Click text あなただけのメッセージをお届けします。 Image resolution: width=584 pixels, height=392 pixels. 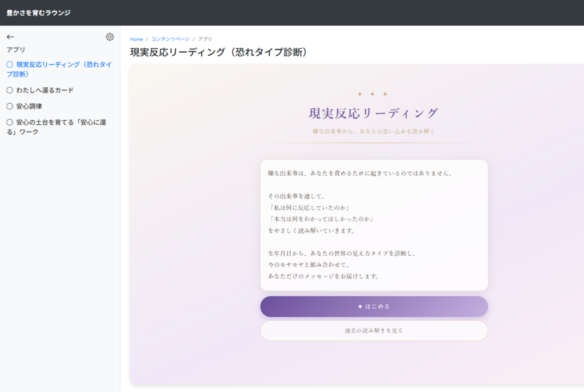[325, 276]
